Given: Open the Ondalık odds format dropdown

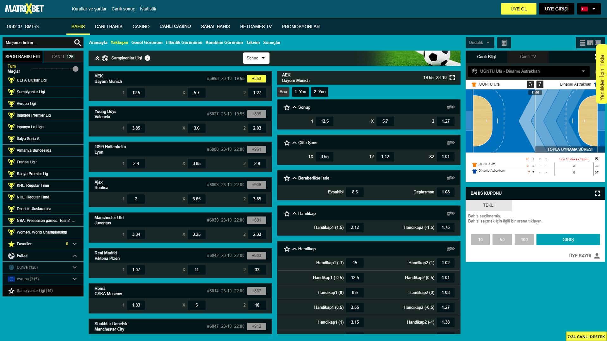Looking at the screenshot, I should point(479,43).
